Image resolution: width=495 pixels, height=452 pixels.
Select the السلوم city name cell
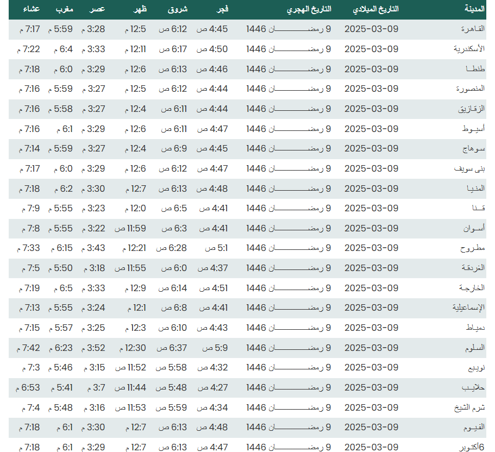point(475,348)
